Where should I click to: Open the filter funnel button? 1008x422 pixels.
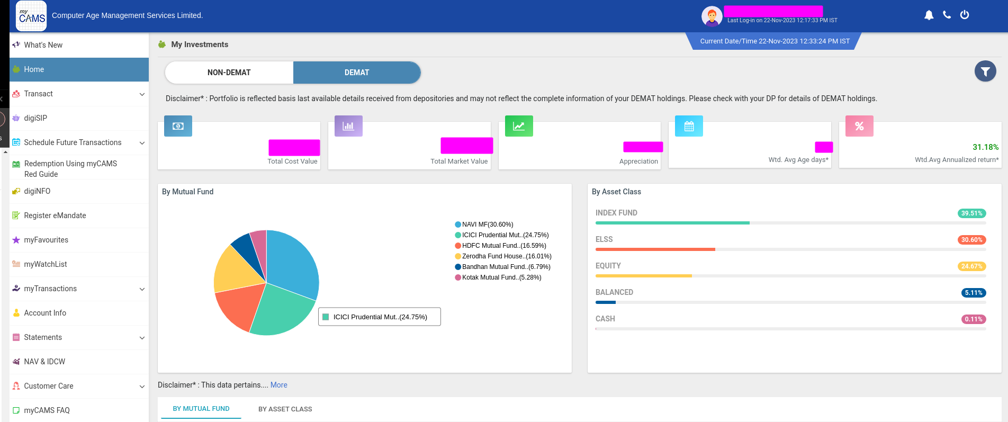(985, 71)
